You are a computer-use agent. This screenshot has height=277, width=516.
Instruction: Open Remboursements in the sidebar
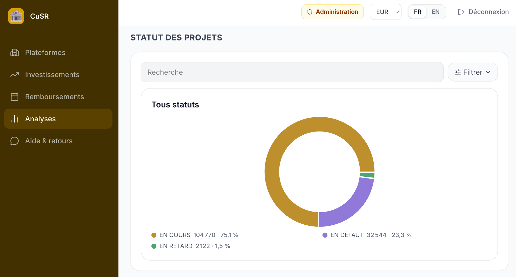click(x=58, y=97)
